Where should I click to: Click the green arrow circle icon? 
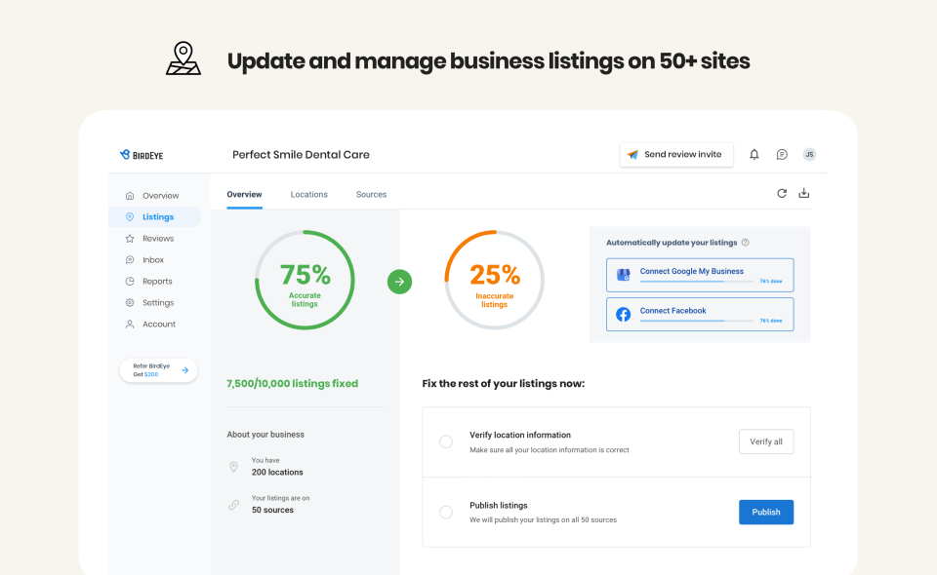[x=399, y=283]
